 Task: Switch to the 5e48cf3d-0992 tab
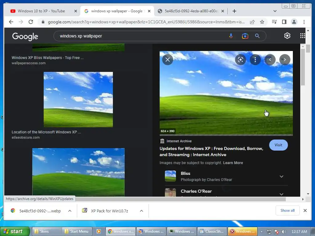(x=191, y=11)
